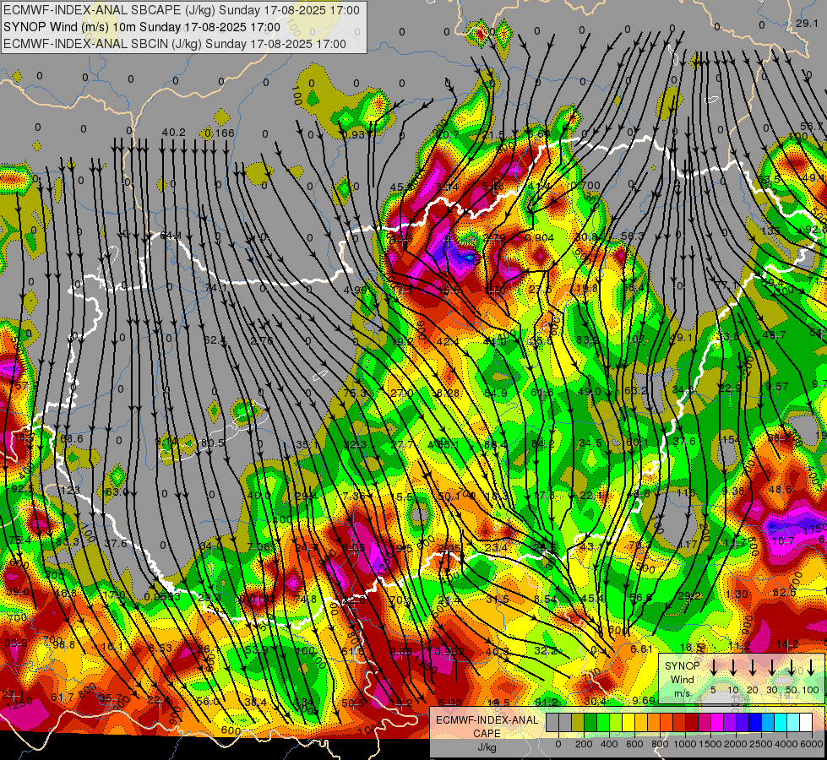Click the '80.5' station value on the map
The height and width of the screenshot is (760, 827).
[213, 443]
